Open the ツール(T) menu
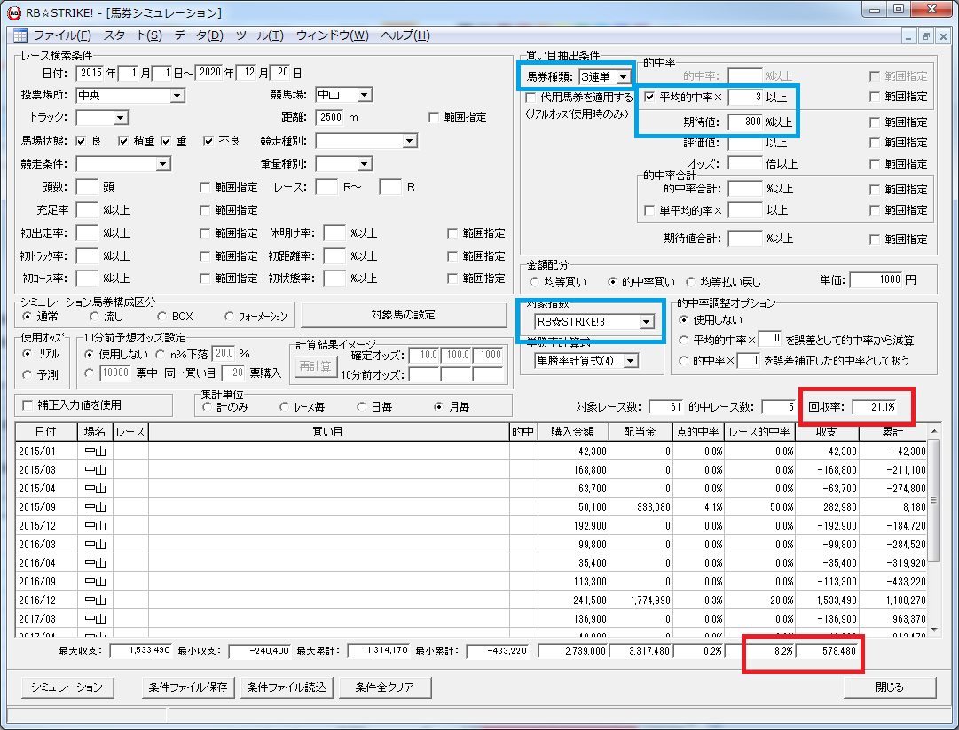The height and width of the screenshot is (730, 959). point(260,35)
